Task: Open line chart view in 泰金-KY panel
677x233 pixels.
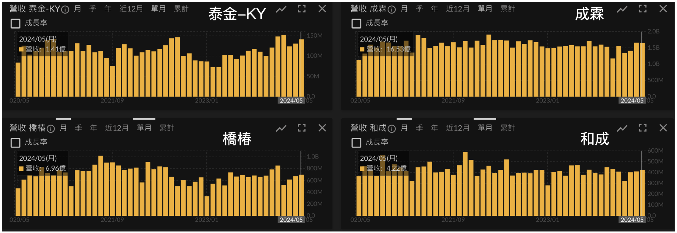Action: pos(281,9)
